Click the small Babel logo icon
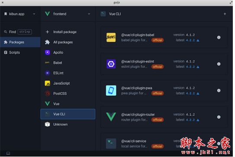 click(x=47, y=62)
